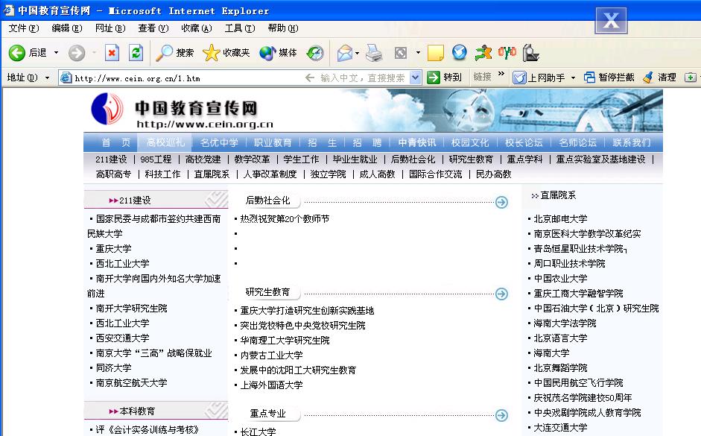Viewport: 701px width, 436px height.
Task: Open the Mail icon dropdown arrow
Action: [358, 53]
